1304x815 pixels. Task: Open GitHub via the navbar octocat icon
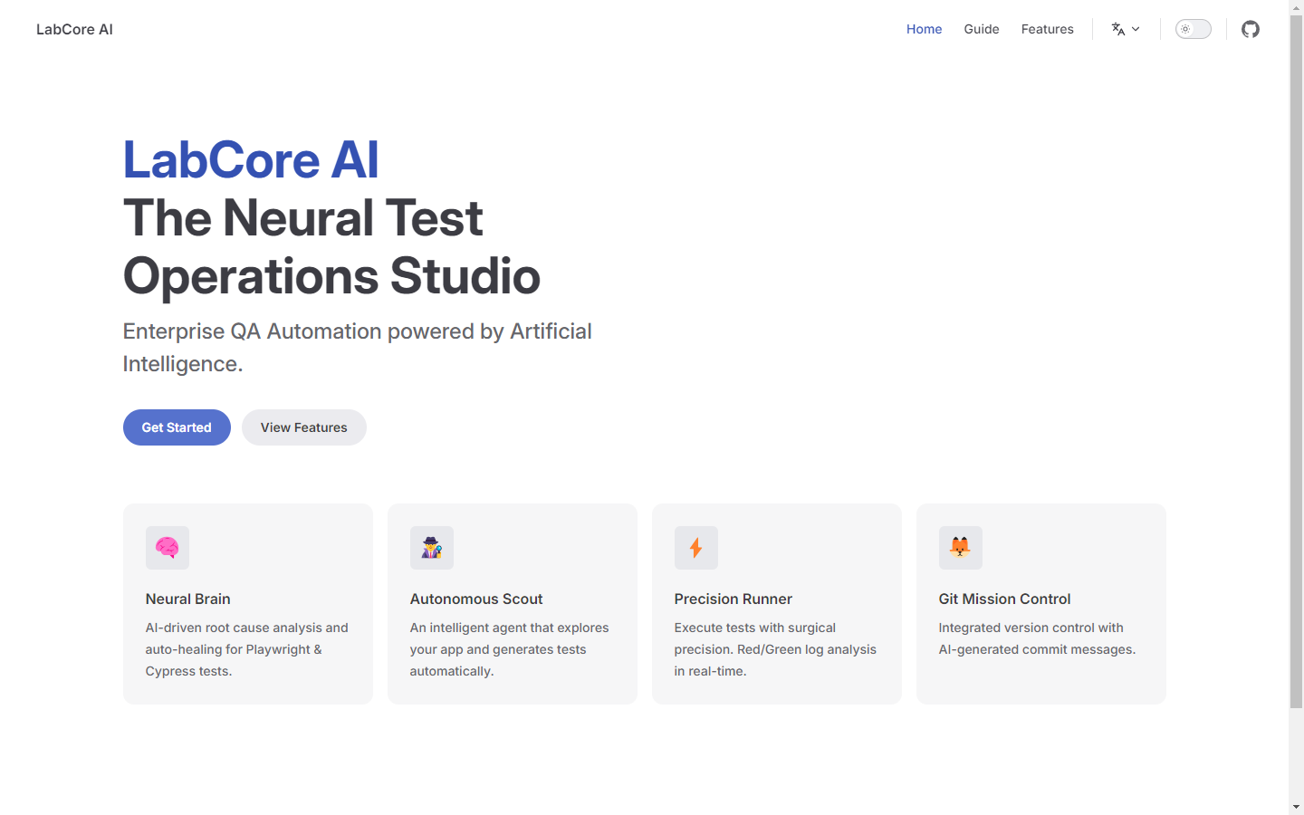click(1250, 28)
